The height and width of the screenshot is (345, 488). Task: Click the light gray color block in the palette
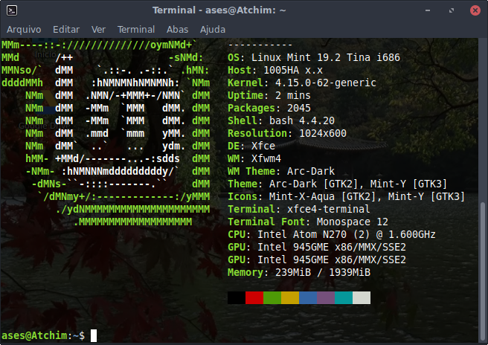(362, 297)
